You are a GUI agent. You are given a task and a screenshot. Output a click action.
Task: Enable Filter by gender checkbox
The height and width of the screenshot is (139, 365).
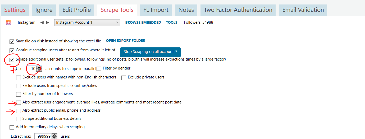99,69
